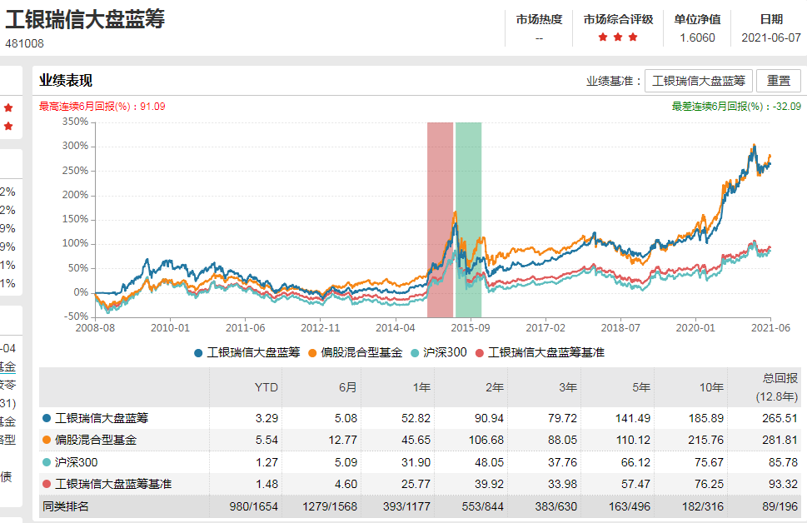The width and height of the screenshot is (807, 523).
Task: Select the YTD column header
Action: pyautogui.click(x=267, y=387)
